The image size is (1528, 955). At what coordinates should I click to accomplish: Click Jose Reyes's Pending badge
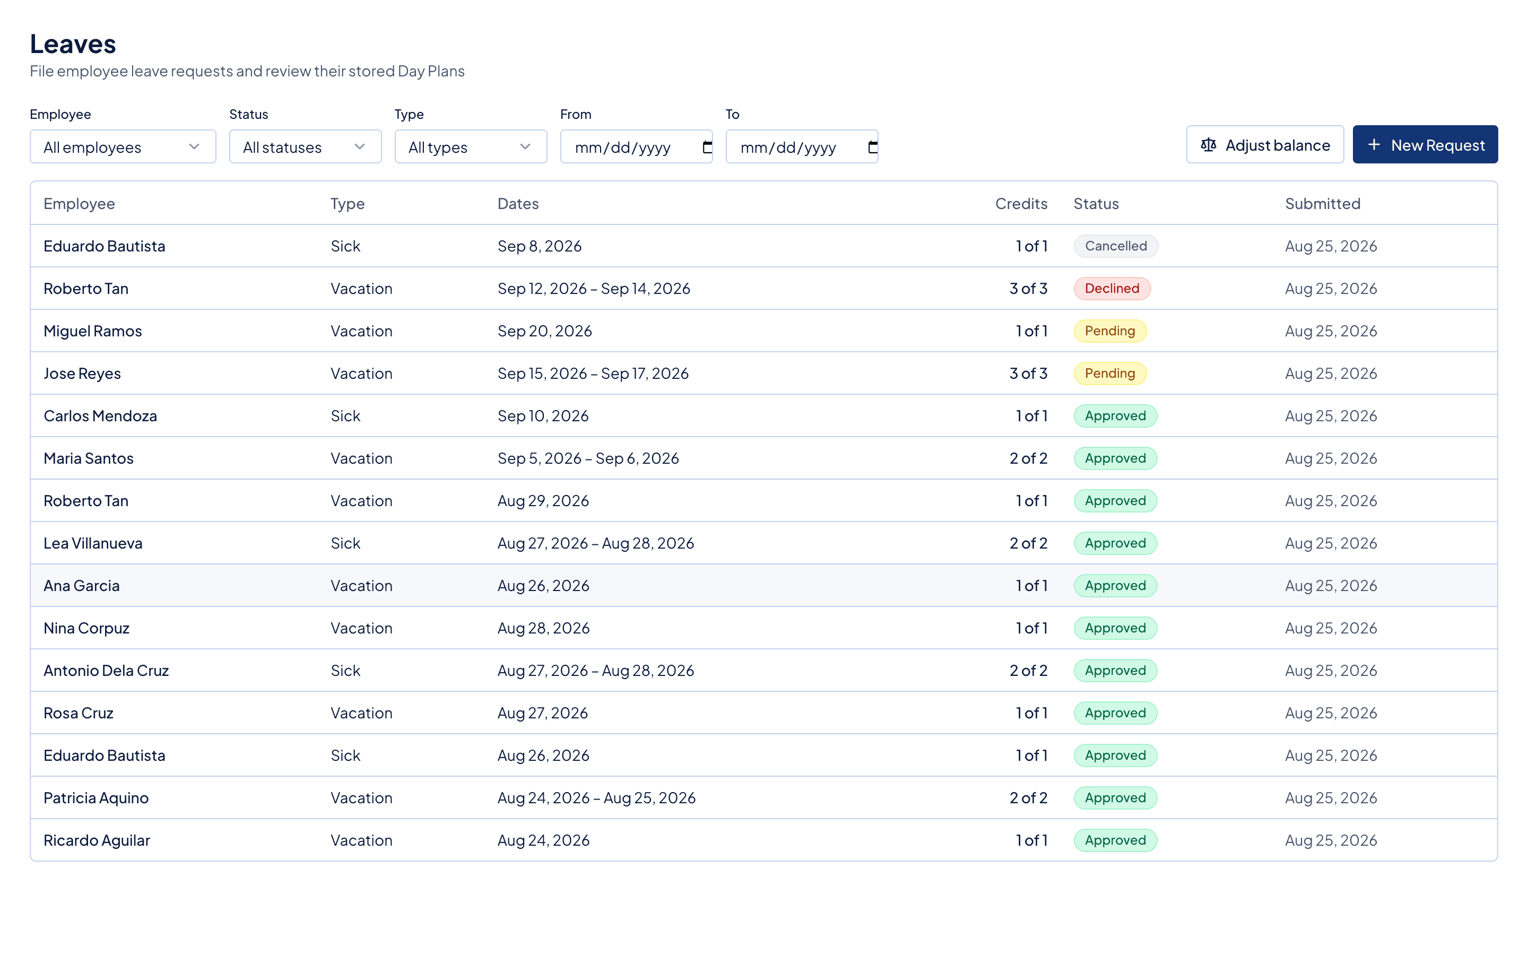[x=1110, y=374]
